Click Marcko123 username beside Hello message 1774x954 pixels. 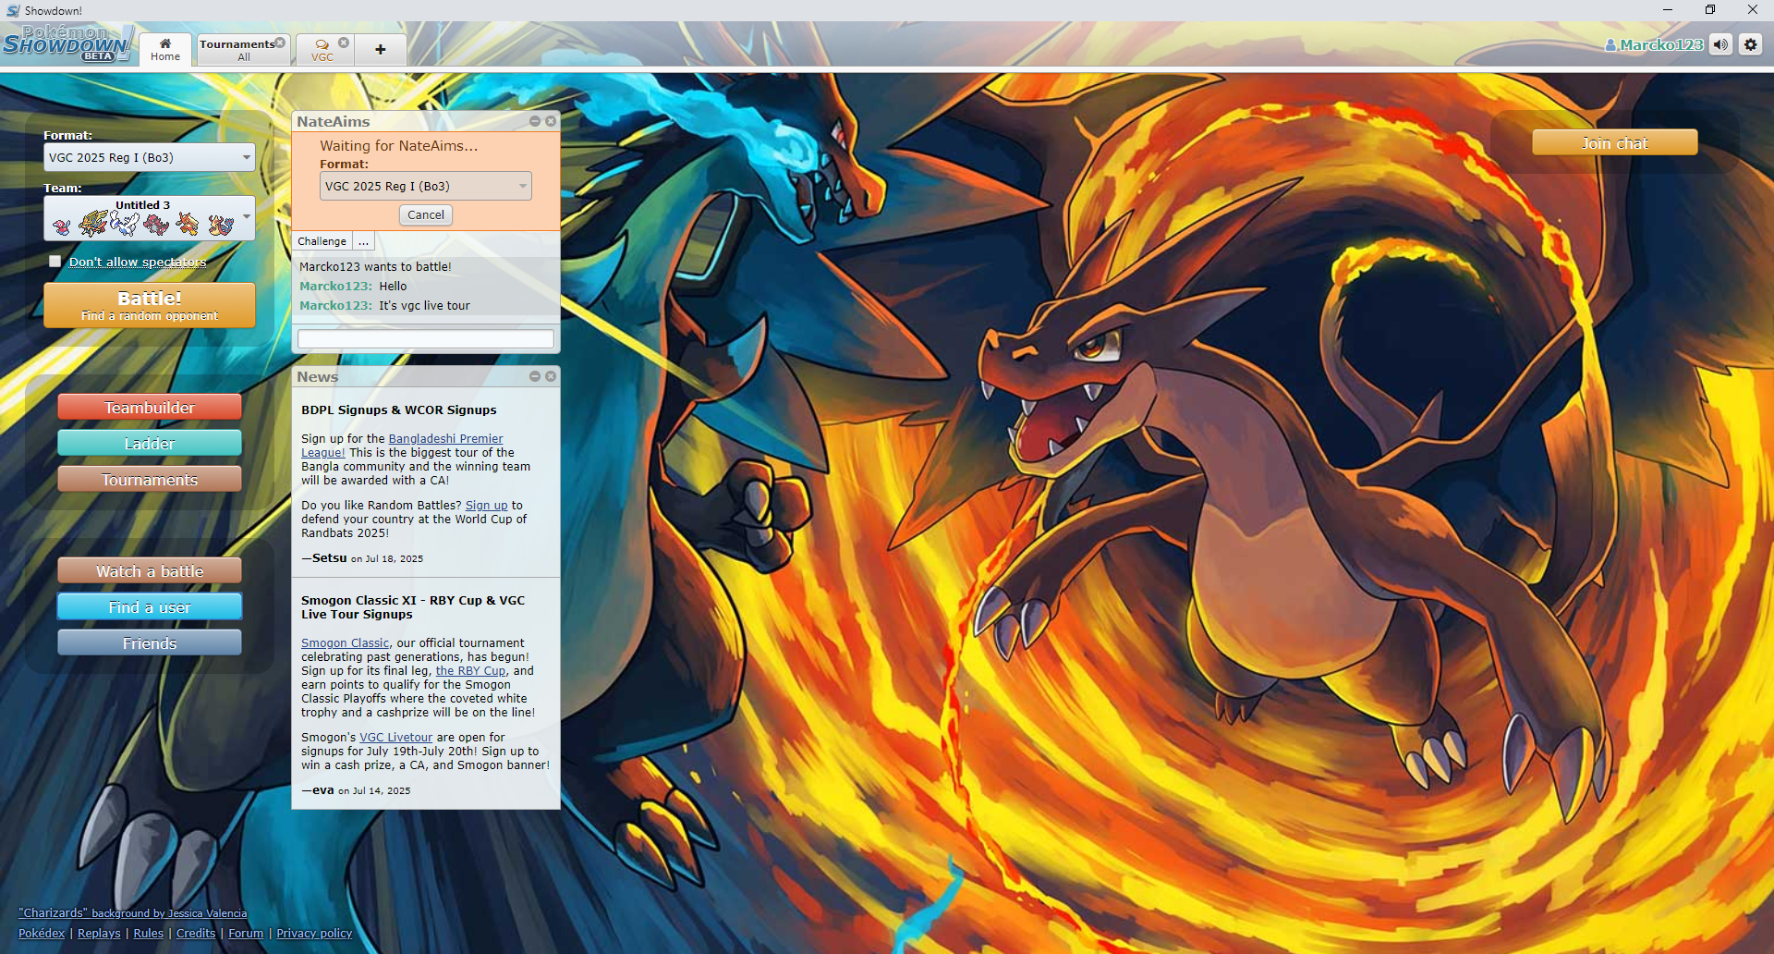tap(335, 287)
